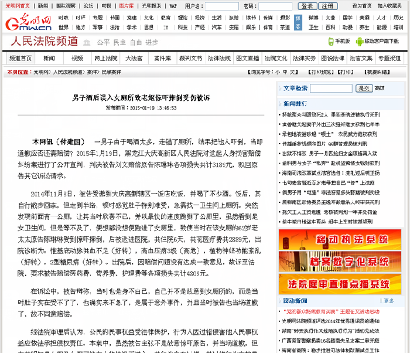Screen dimensions: 410x353
Task: Select the 专题报道 tab
Action: coord(389,59)
